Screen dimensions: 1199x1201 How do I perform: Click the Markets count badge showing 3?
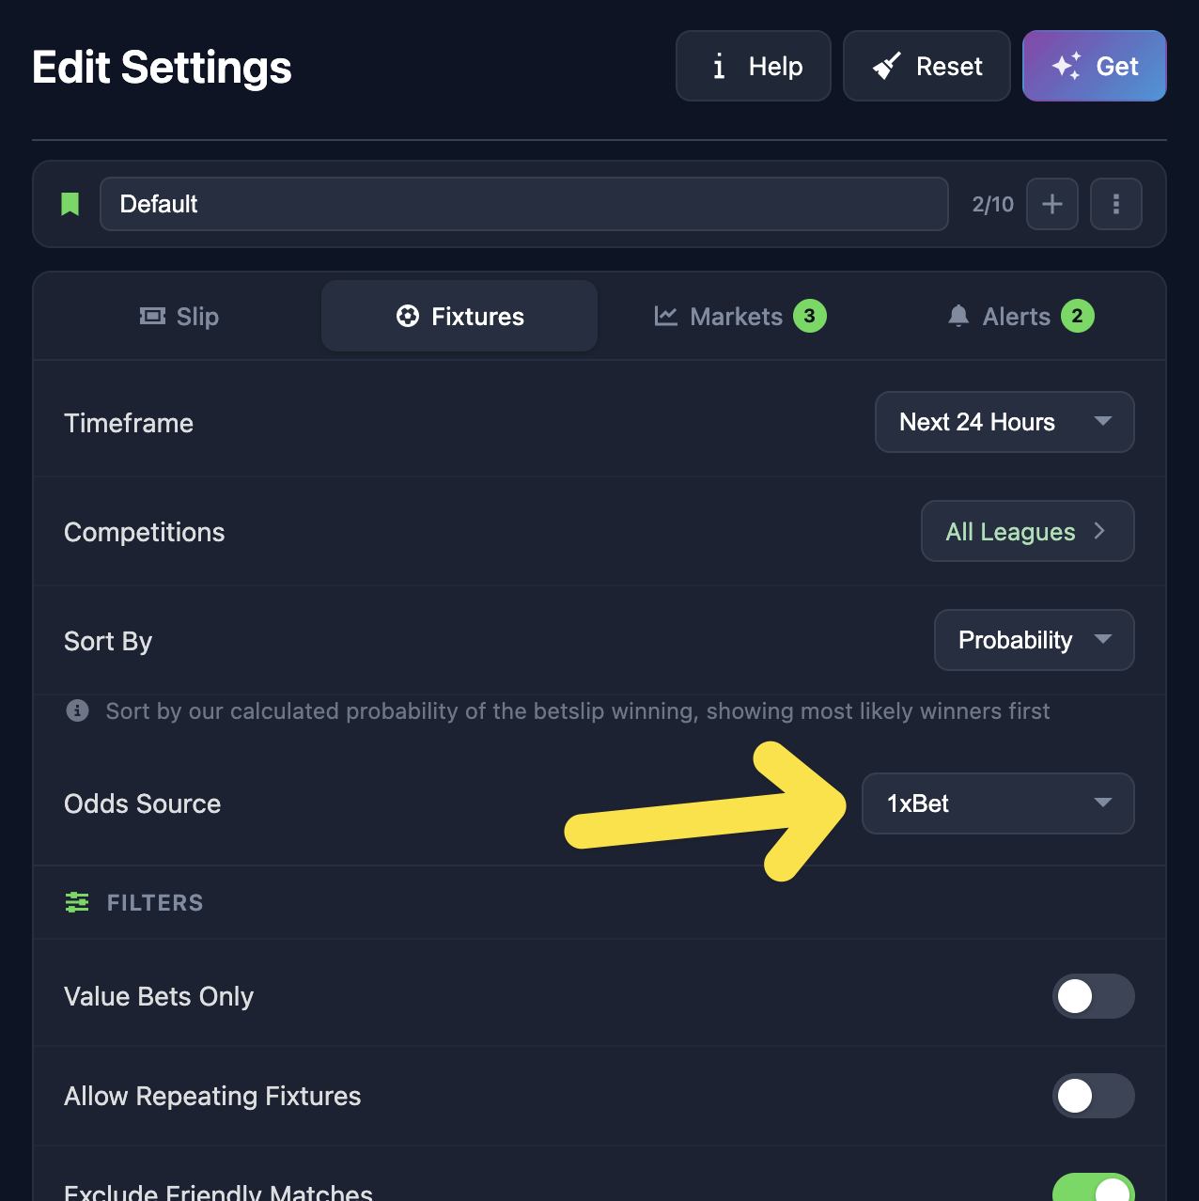(809, 316)
